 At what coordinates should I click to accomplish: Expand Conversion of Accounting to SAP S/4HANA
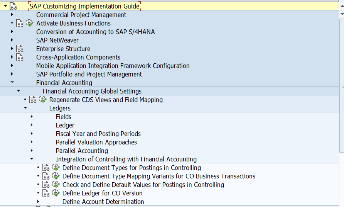(12, 31)
